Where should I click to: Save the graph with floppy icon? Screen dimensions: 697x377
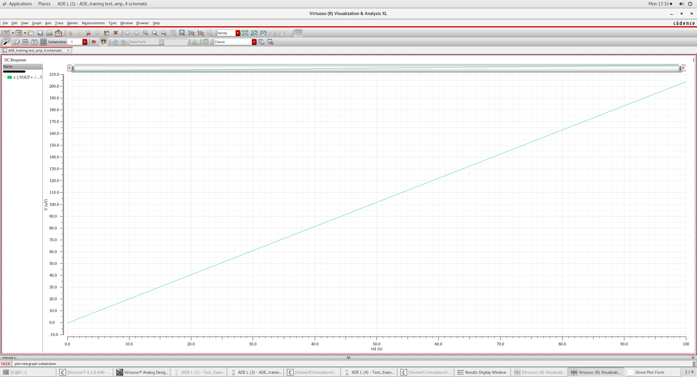click(40, 33)
